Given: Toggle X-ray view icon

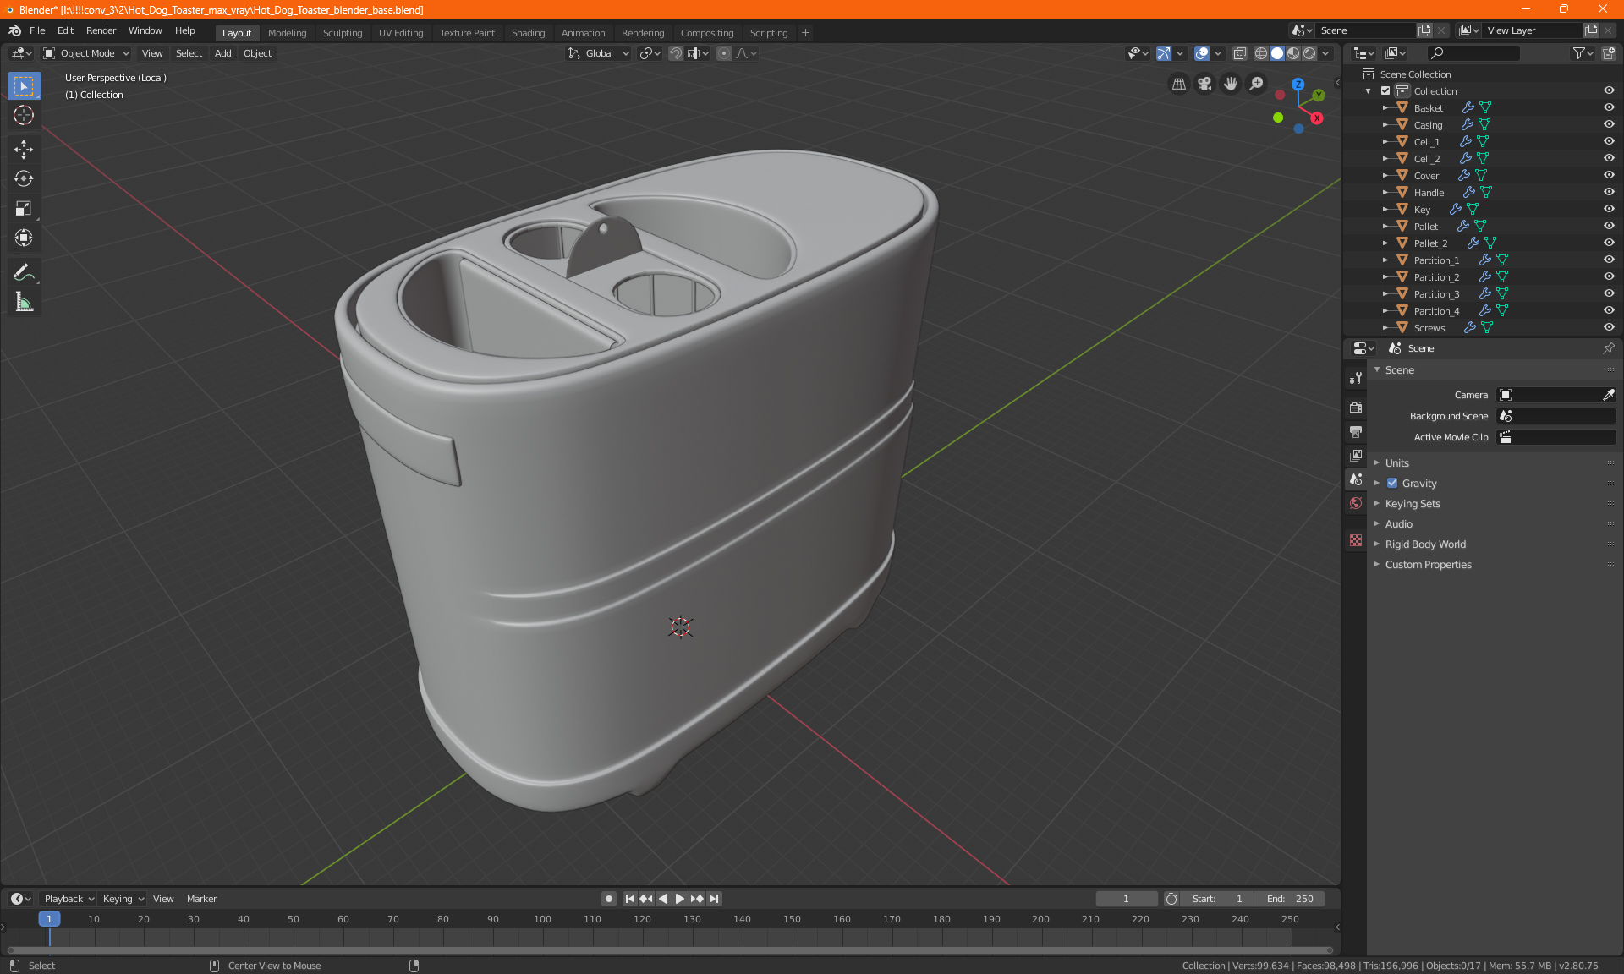Looking at the screenshot, I should tap(1239, 53).
